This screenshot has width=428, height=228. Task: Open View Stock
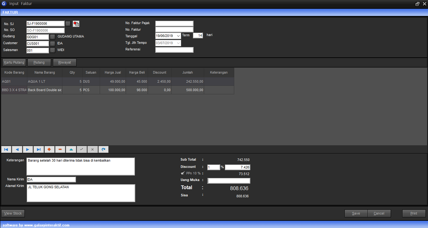13,213
